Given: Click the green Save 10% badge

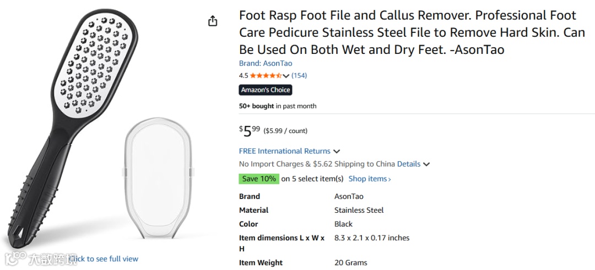Looking at the screenshot, I should [259, 179].
